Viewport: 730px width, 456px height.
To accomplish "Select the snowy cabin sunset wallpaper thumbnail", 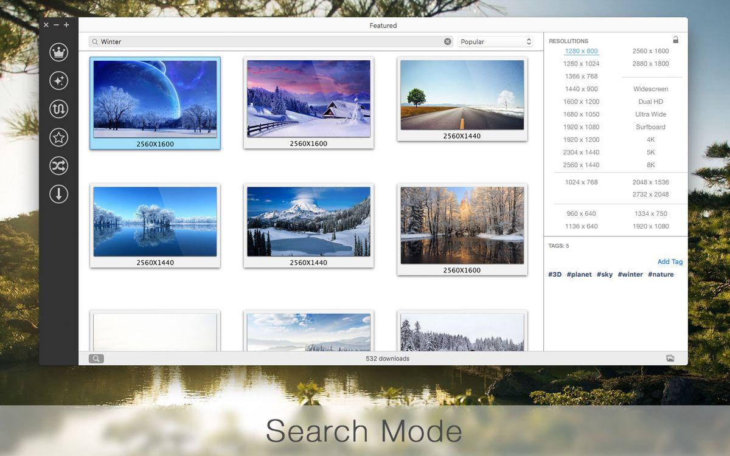I will [x=308, y=98].
